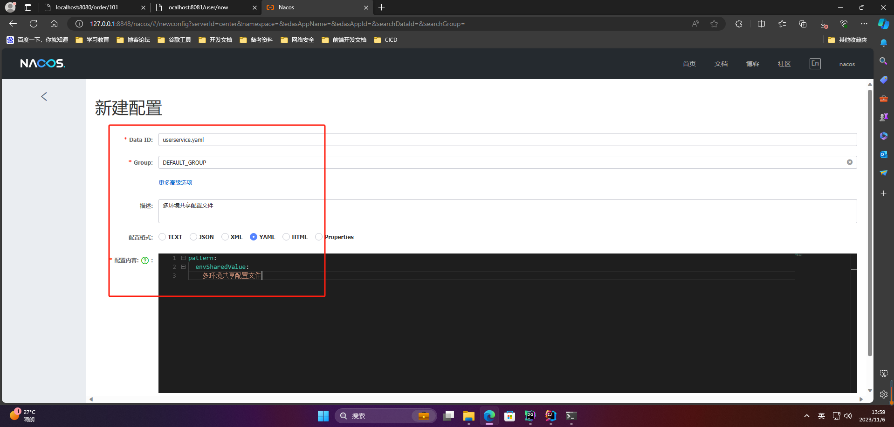The image size is (894, 427).
Task: Switch language with the En icon
Action: pos(815,64)
